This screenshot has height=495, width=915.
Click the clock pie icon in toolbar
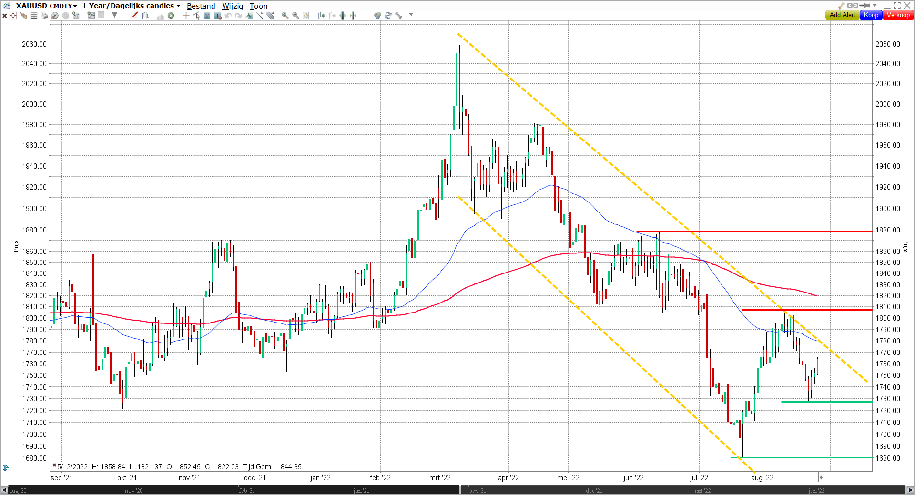coord(55,15)
